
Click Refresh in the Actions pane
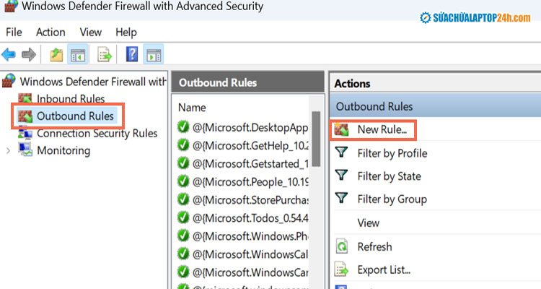point(374,246)
